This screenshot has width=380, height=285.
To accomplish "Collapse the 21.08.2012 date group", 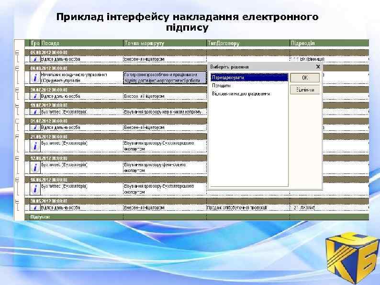I will click(17, 137).
